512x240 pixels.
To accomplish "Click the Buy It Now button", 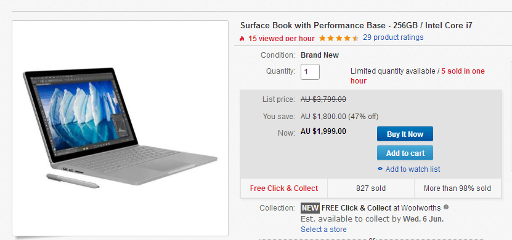I will coord(405,134).
